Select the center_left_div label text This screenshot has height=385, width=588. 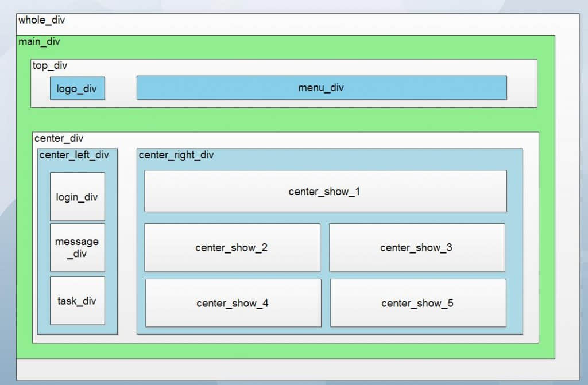pos(74,155)
